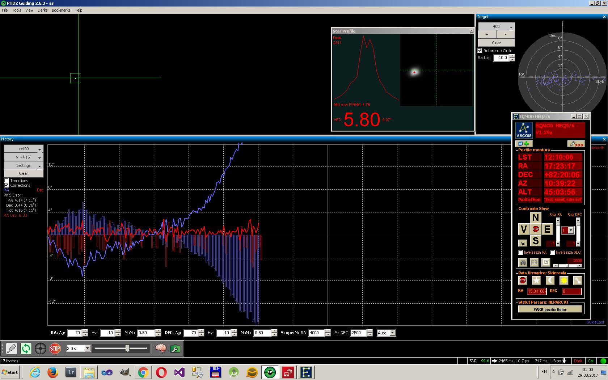Slew north with the N button
The height and width of the screenshot is (380, 608).
pyautogui.click(x=536, y=217)
